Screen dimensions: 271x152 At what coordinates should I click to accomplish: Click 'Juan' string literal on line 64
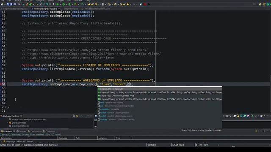[x=105, y=84]
